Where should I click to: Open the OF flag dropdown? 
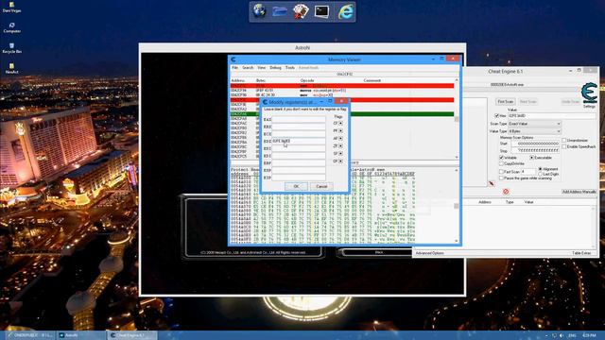(x=340, y=161)
